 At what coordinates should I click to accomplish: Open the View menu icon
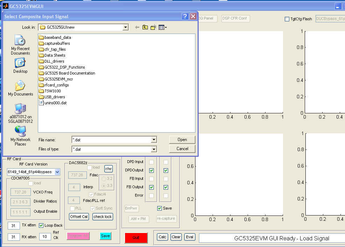[x=163, y=27]
